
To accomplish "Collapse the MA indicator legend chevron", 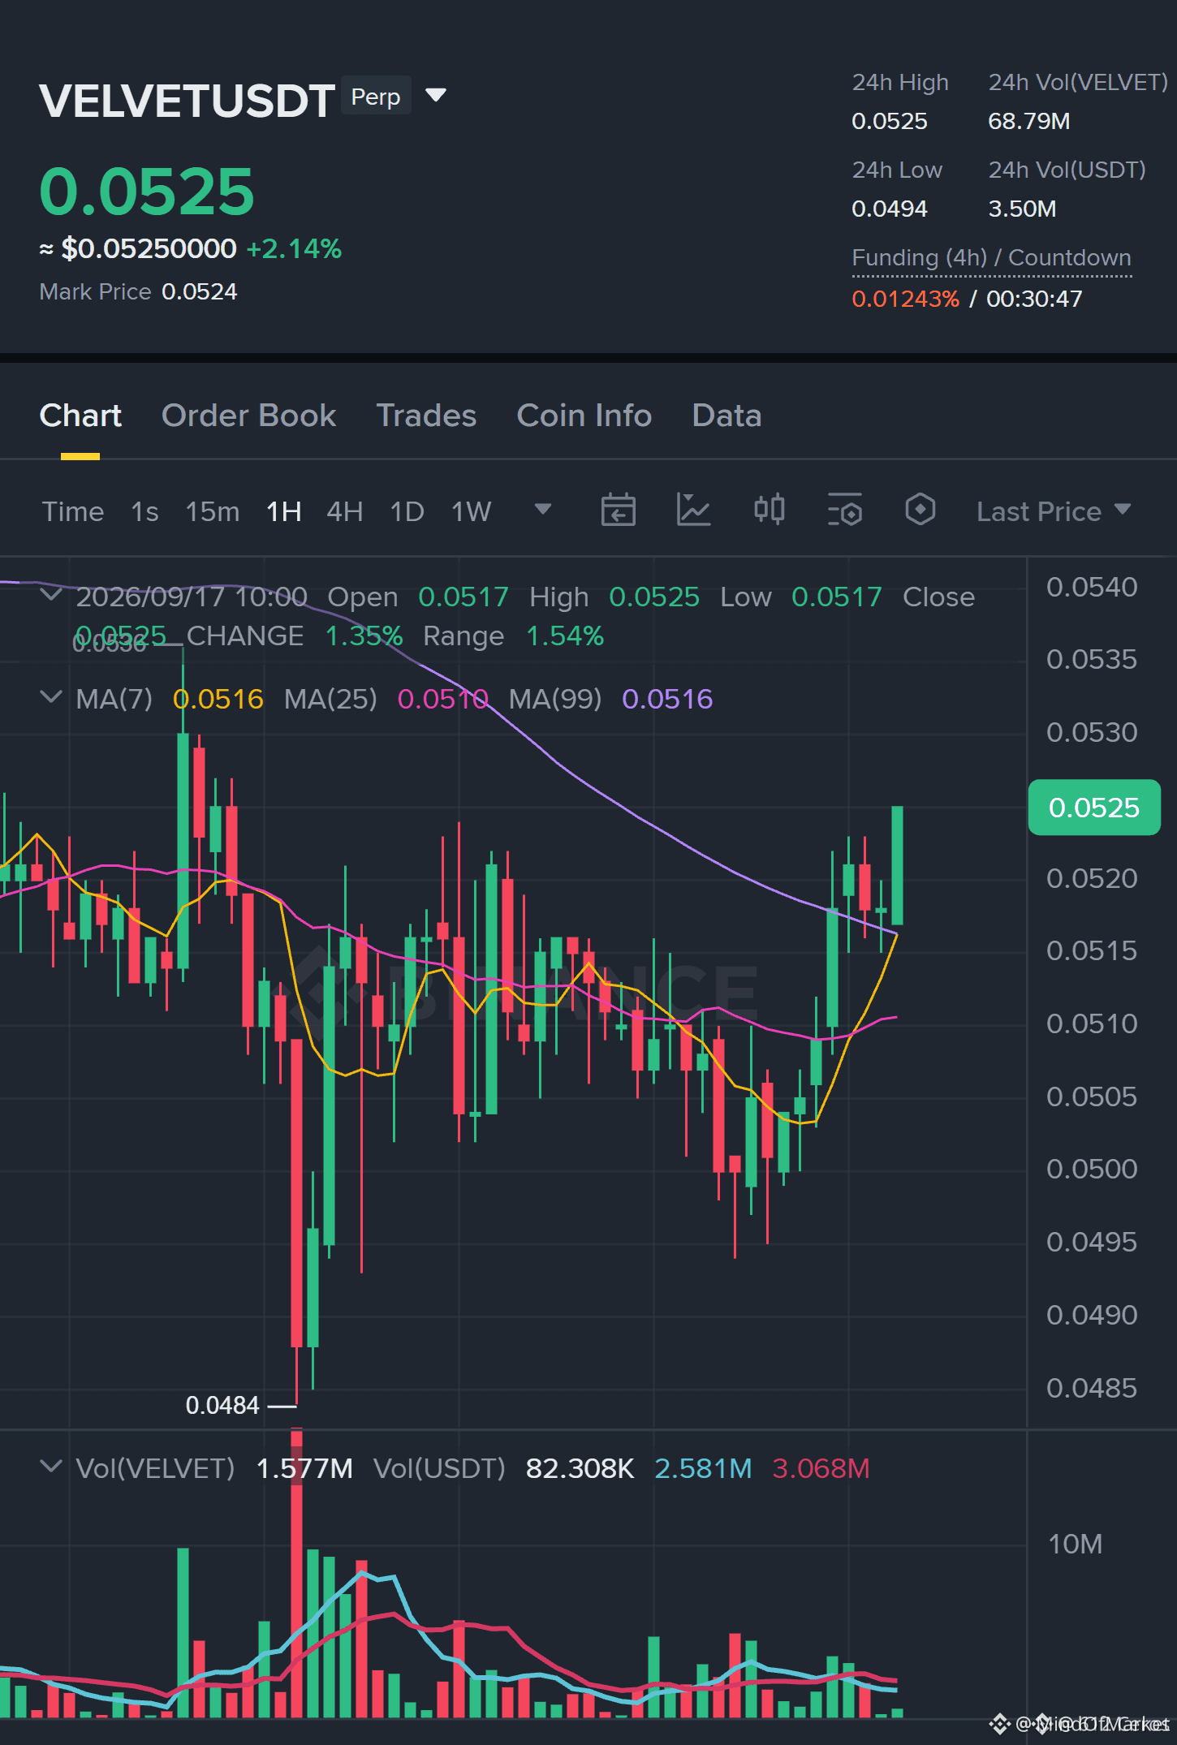I will click(51, 697).
